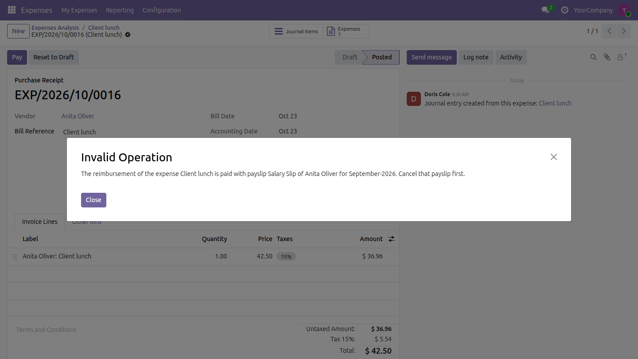Click the 15% tax tag
Screen dimensions: 638x359
coord(286,257)
